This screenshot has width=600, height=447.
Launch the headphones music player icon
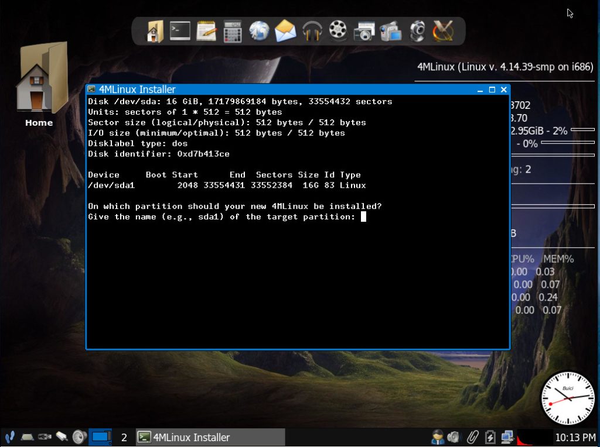pos(312,31)
